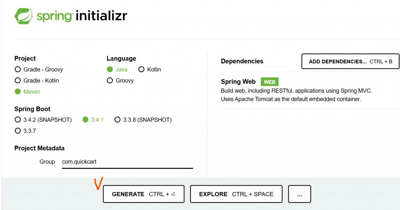Choose Java as the language
The image size is (400, 210).
tap(110, 70)
